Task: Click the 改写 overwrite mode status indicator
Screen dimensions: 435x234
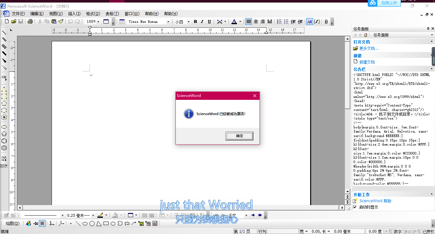Action: coord(417,231)
